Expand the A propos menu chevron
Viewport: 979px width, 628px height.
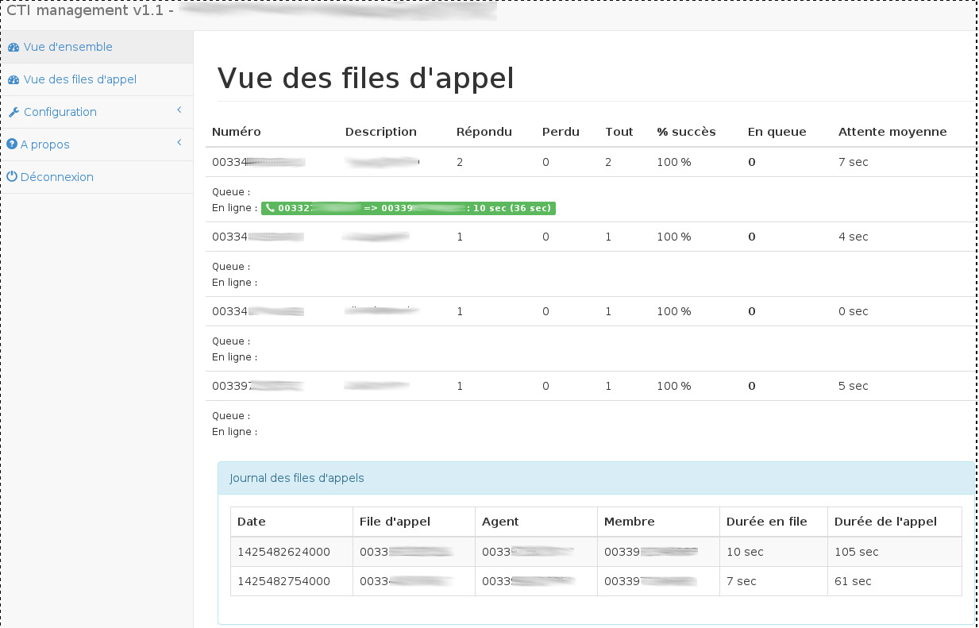point(179,144)
